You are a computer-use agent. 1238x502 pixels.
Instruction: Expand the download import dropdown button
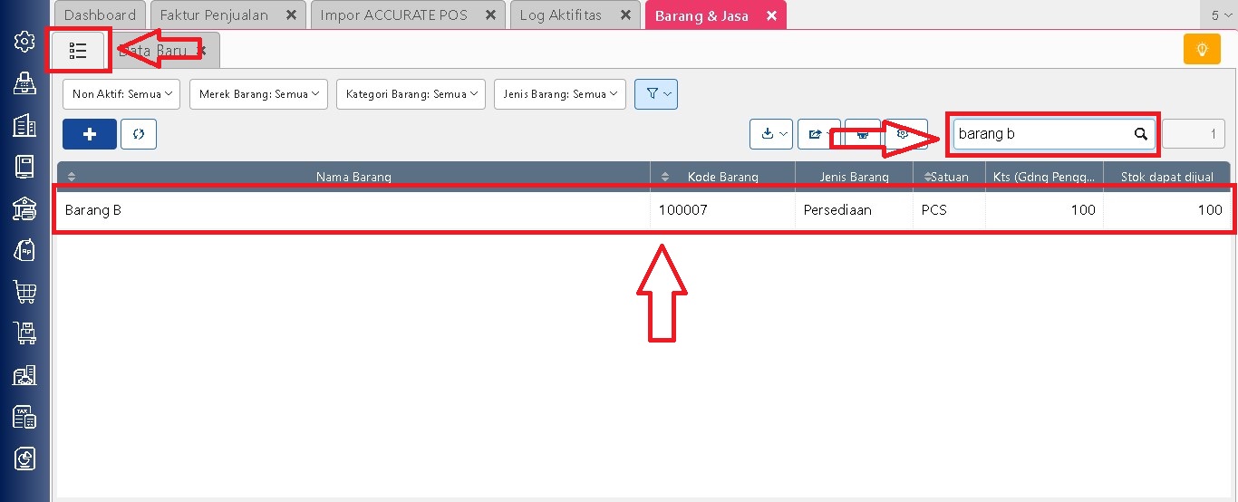point(771,134)
